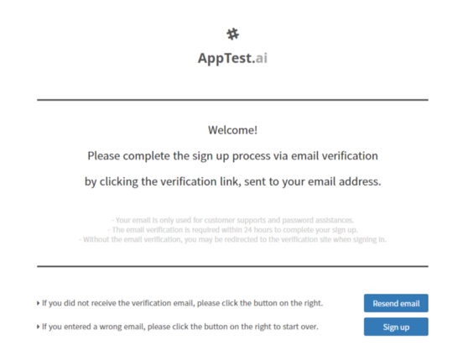The height and width of the screenshot is (356, 463).
Task: Click the 'If you did not receive' instruction text
Action: (182, 303)
